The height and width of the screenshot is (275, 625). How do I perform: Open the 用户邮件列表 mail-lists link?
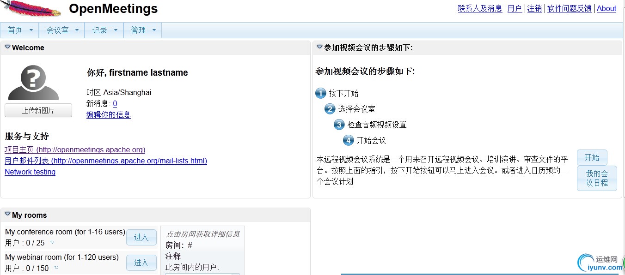point(106,161)
